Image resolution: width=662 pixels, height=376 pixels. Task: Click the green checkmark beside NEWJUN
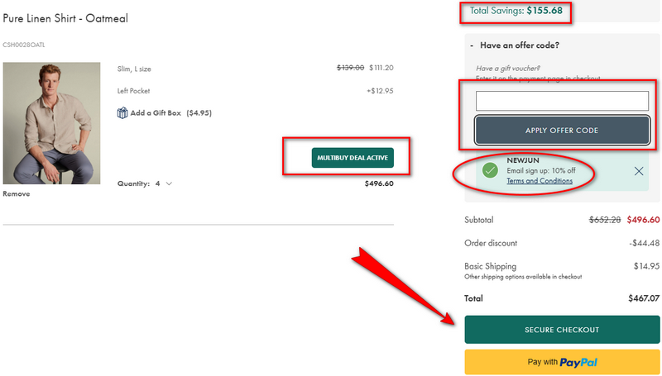(490, 170)
